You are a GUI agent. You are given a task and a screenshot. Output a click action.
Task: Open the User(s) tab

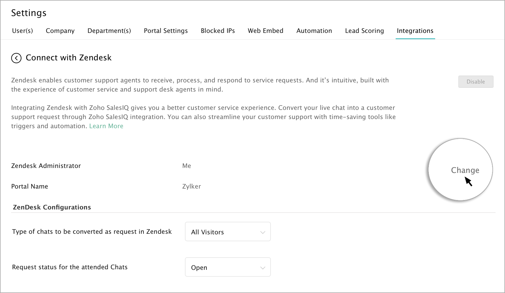(22, 31)
